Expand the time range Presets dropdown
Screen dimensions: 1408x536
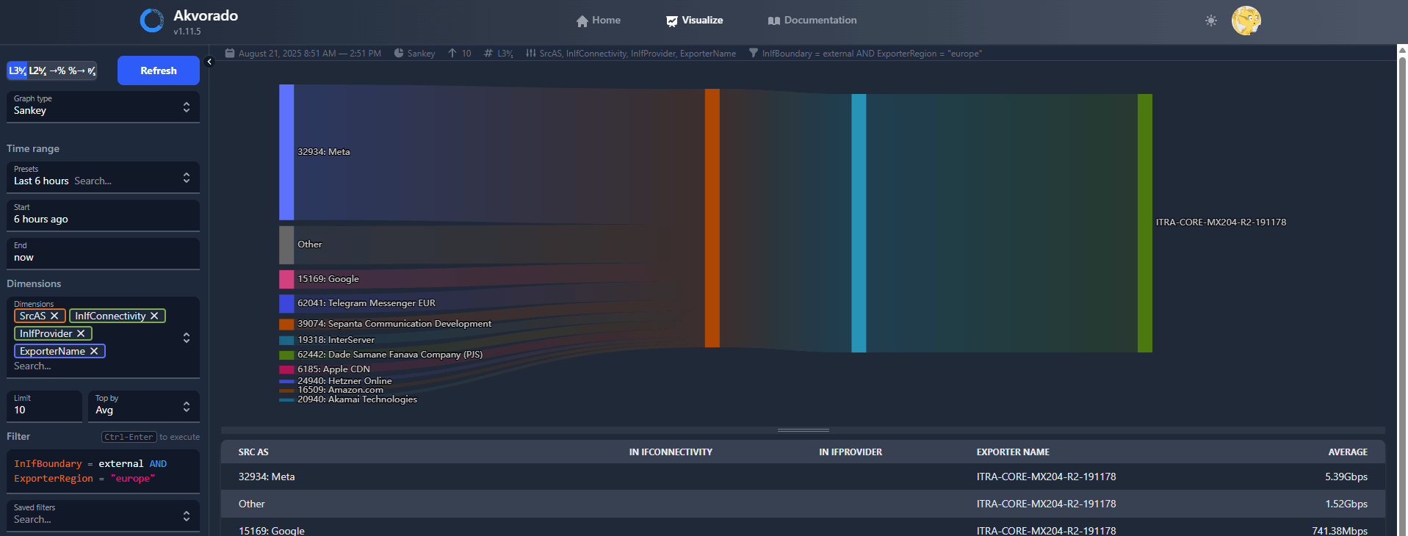point(103,178)
